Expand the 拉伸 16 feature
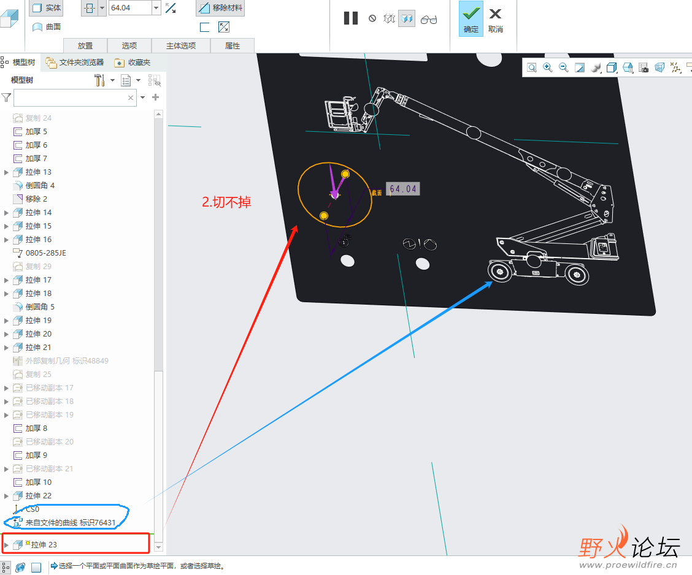Screen dimensions: 692x575 tap(6, 240)
